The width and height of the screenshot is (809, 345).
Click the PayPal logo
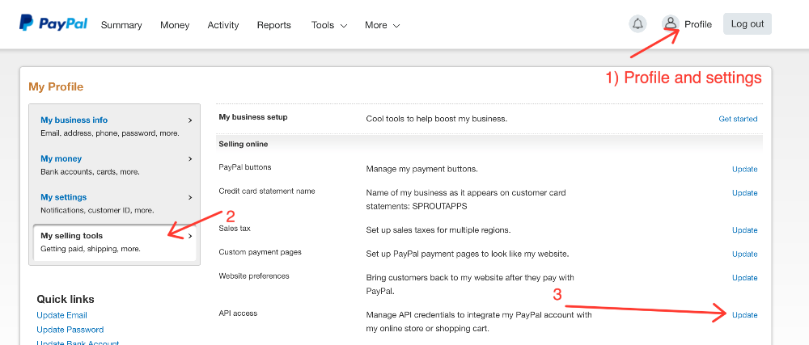click(53, 23)
